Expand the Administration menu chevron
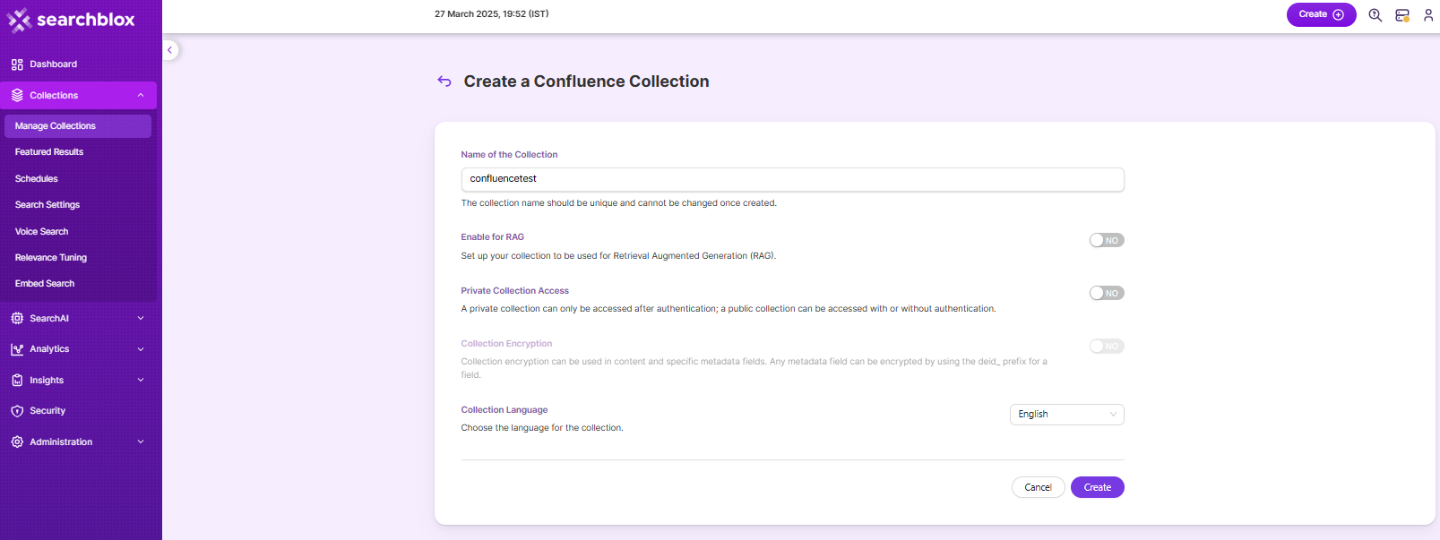 [141, 441]
